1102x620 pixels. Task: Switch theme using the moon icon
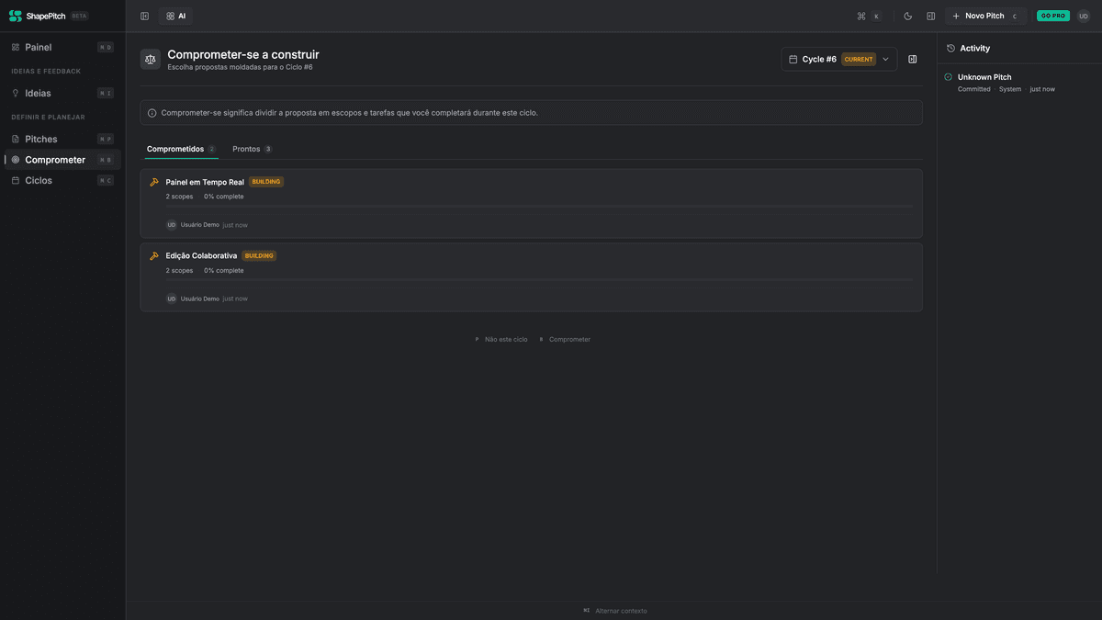click(x=908, y=16)
